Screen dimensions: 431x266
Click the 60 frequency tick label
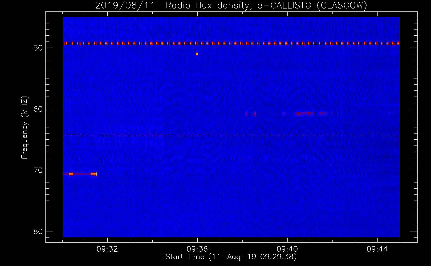click(38, 109)
